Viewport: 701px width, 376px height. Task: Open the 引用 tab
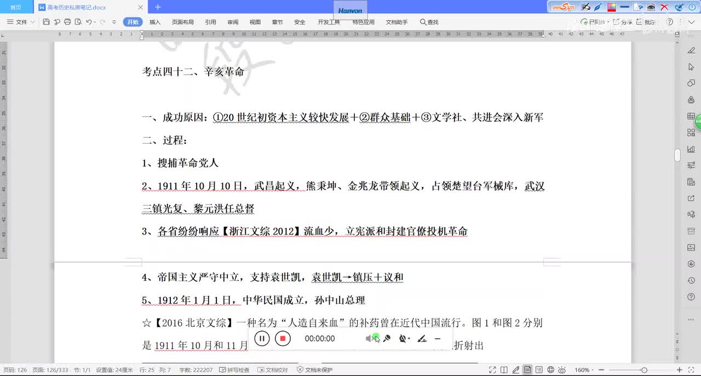(x=210, y=22)
